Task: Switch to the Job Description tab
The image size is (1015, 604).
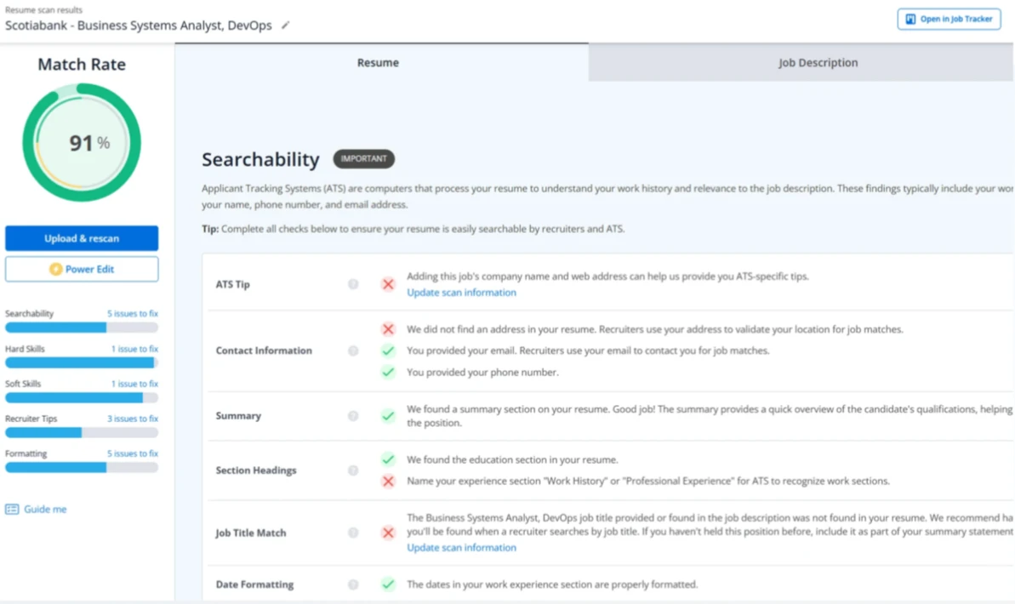Action: pyautogui.click(x=818, y=62)
